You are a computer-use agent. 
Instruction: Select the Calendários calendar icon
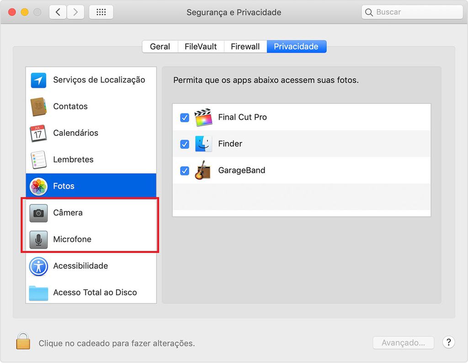click(38, 133)
